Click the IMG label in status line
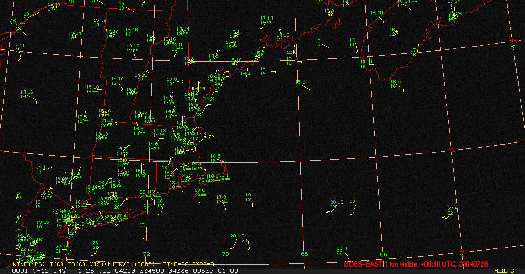525x274 pixels. 59,271
